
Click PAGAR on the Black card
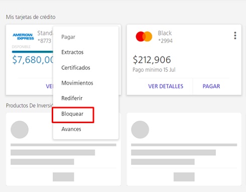pos(211,86)
